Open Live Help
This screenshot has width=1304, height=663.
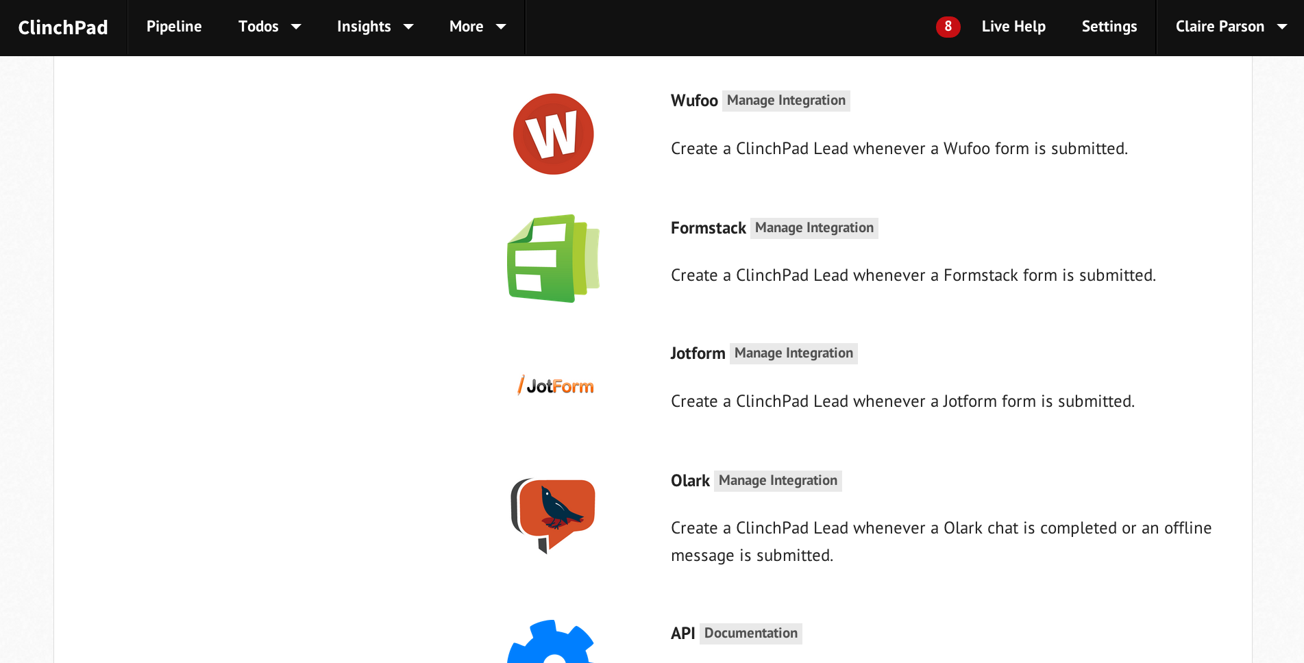pyautogui.click(x=1013, y=27)
